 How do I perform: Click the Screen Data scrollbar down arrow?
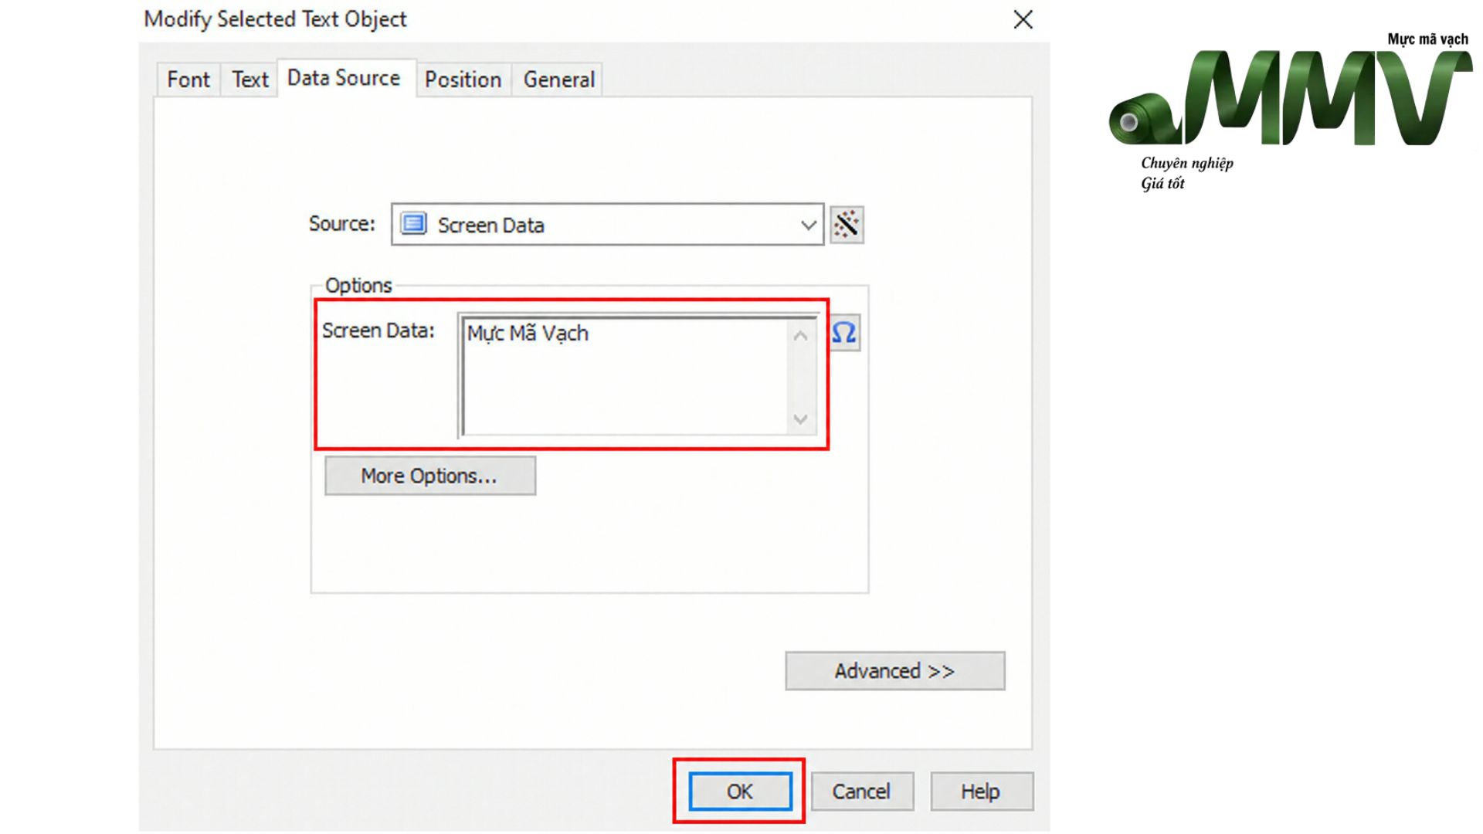coord(801,419)
